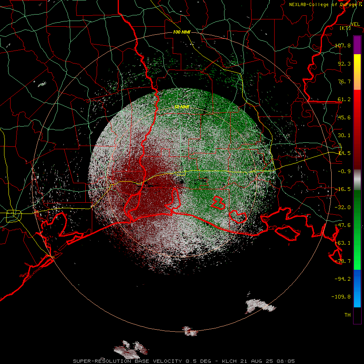This screenshot has width=364, height=364.
Task: Click the -16.5 velocity scale value
Action: [x=343, y=189]
